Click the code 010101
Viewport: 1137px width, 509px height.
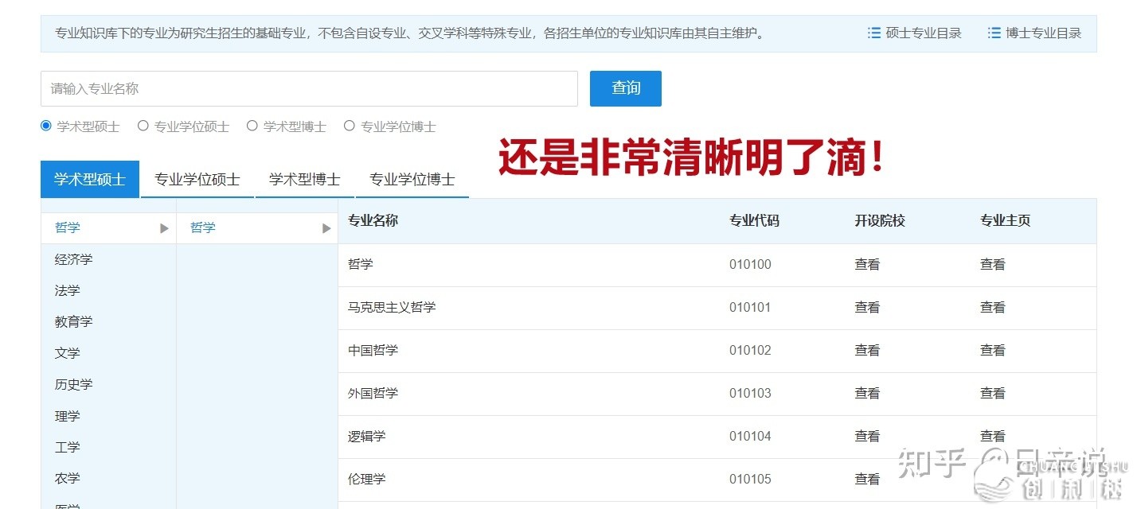point(750,307)
